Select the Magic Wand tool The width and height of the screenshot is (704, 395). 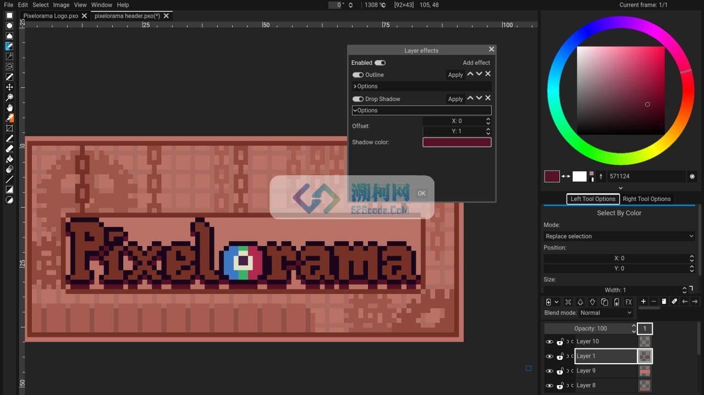[x=9, y=57]
